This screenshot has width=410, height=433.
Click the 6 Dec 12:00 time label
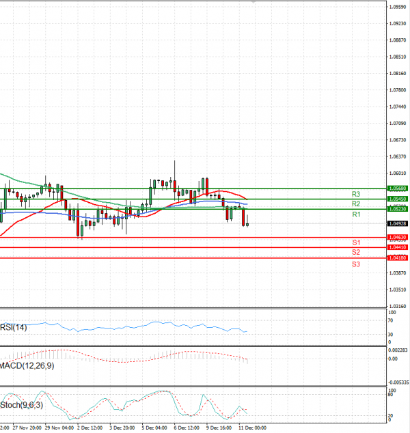coord(187,428)
